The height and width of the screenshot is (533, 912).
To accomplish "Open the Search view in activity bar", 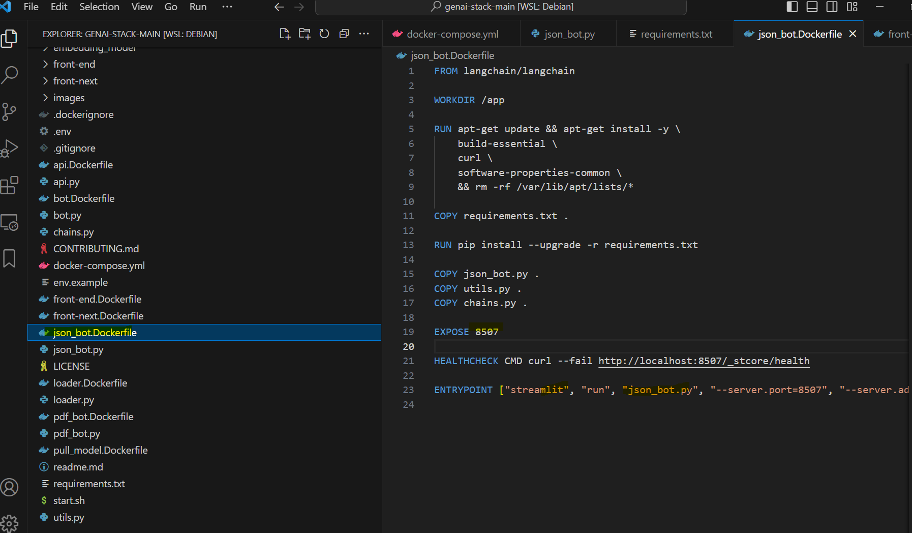I will point(10,75).
